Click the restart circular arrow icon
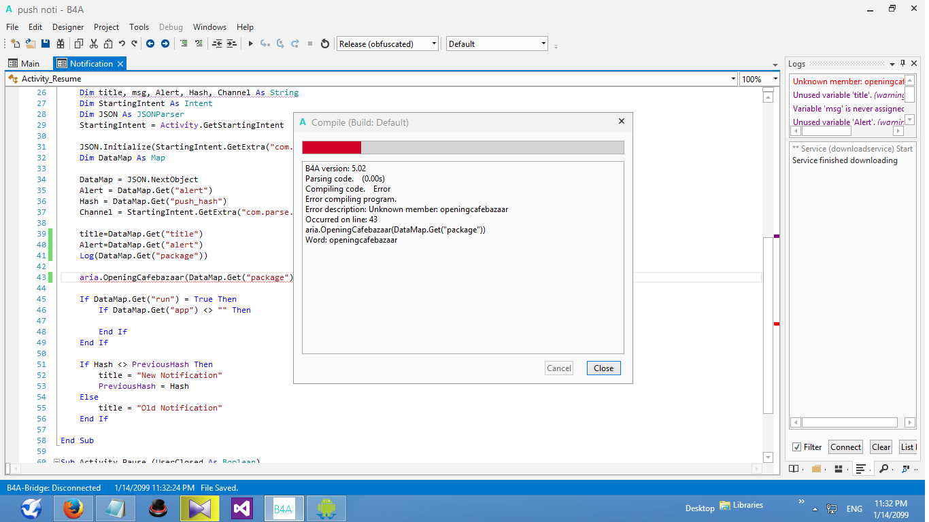929x522 pixels. click(x=325, y=43)
